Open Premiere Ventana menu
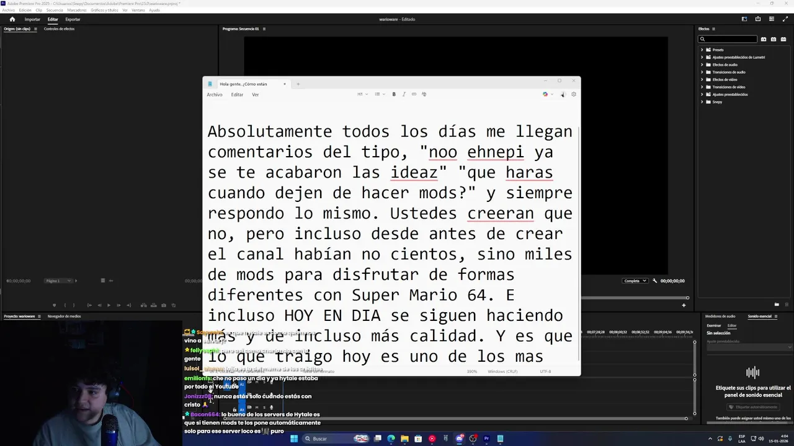The width and height of the screenshot is (794, 446). point(138,10)
